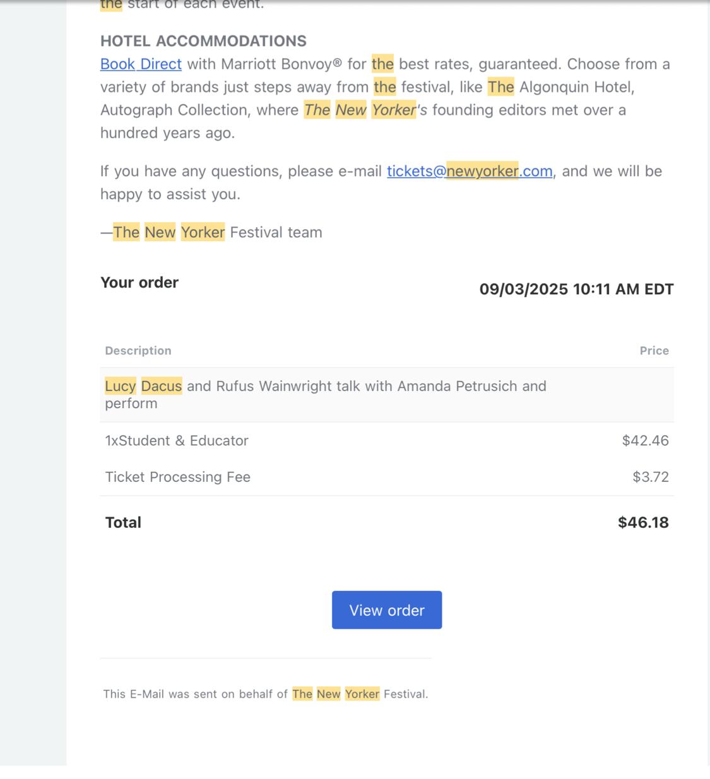Viewport: 710px width, 779px height.
Task: Click the Your order heading
Action: point(139,283)
